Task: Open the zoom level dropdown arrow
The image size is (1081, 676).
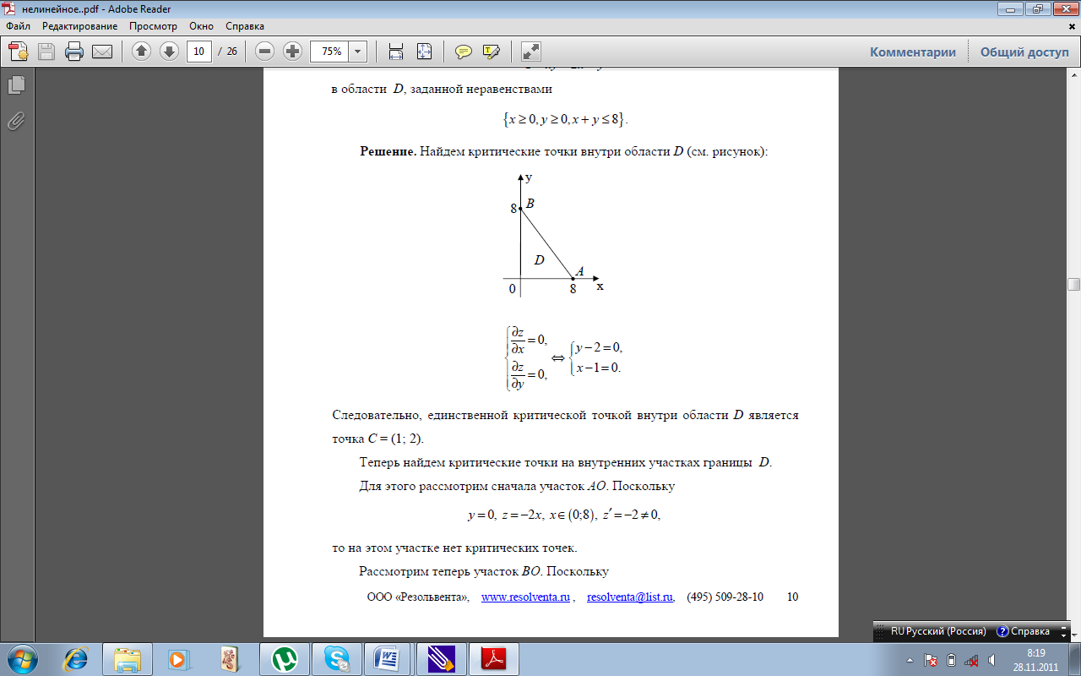Action: click(358, 52)
